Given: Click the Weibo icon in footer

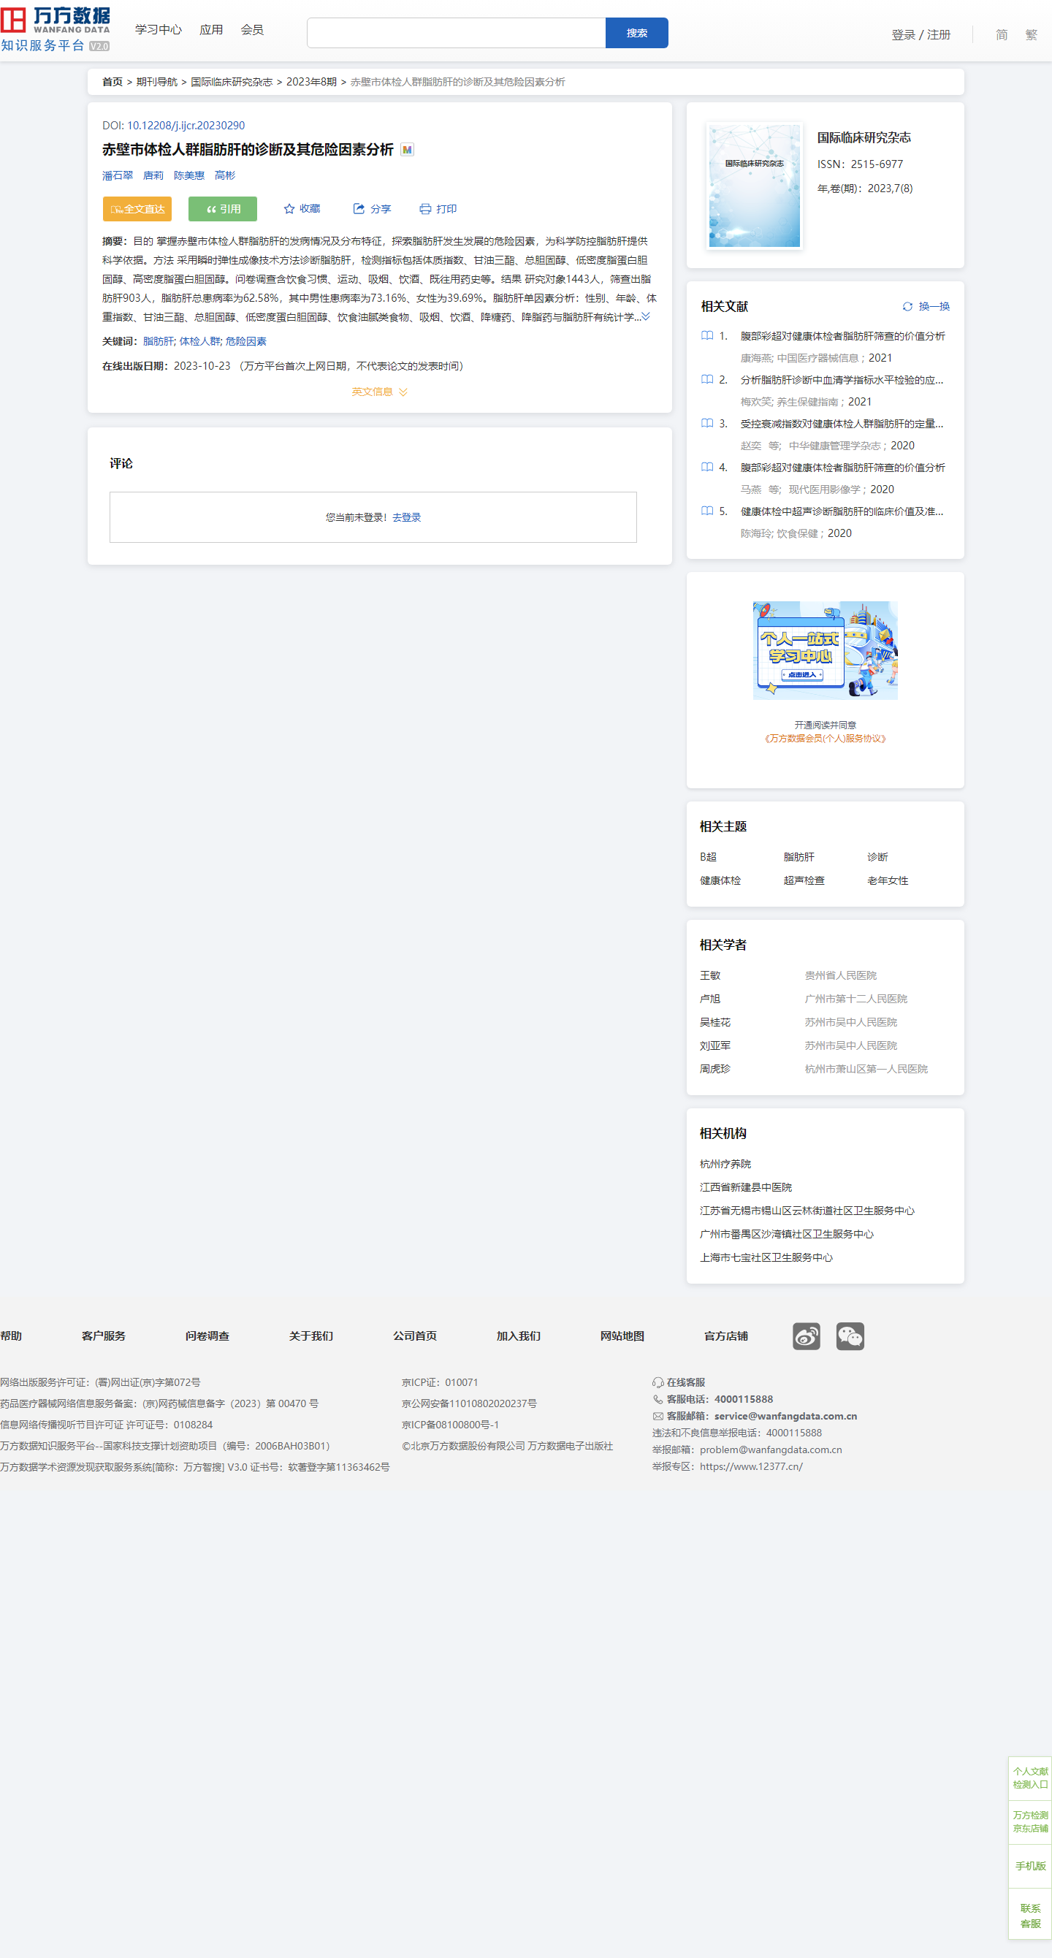Looking at the screenshot, I should pos(806,1336).
